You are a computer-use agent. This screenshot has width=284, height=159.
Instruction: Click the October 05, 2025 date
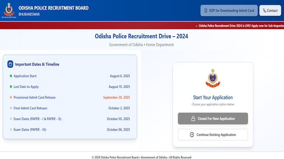pos(118,119)
